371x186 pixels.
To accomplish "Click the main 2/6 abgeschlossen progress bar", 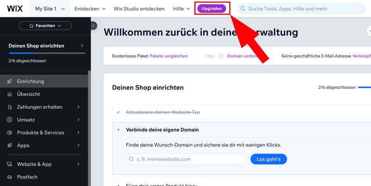I will pos(365,87).
